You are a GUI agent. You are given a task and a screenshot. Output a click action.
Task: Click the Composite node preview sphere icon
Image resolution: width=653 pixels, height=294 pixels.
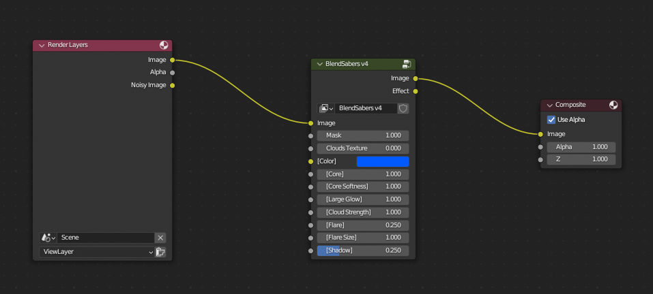click(x=613, y=105)
